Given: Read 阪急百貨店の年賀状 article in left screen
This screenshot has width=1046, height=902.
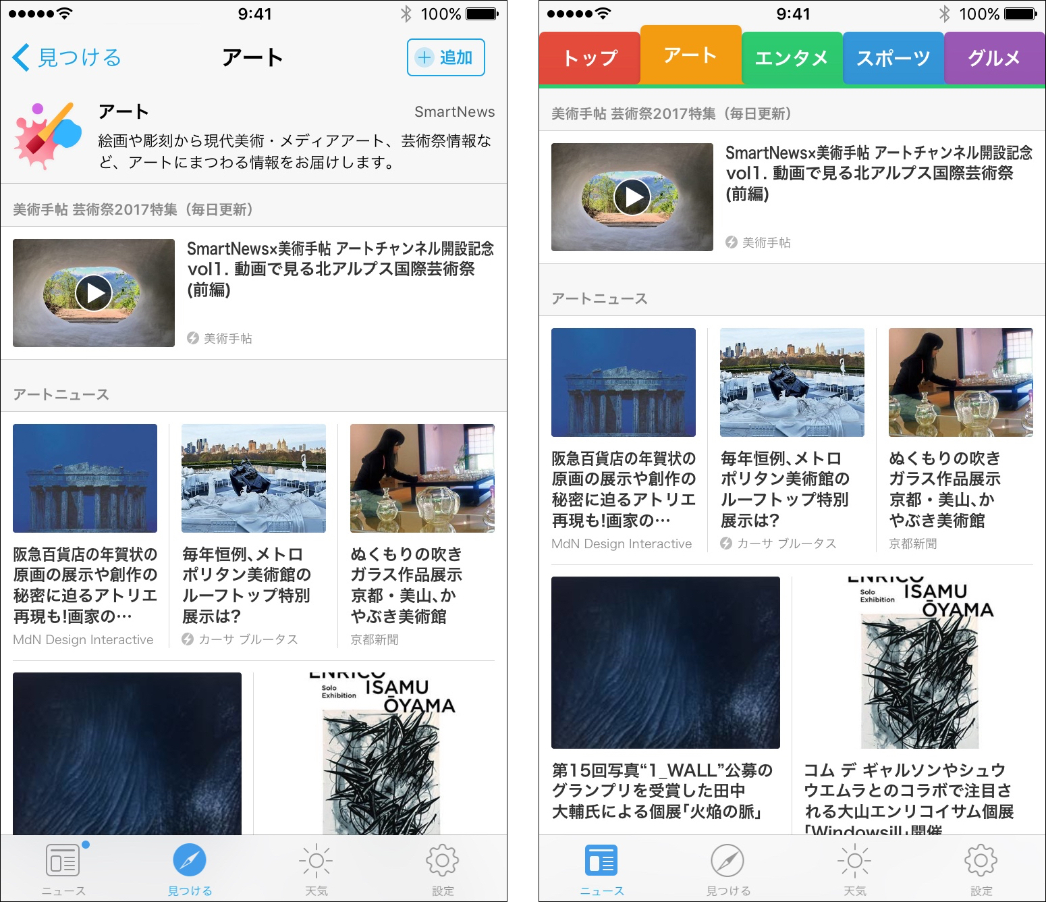Looking at the screenshot, I should coord(85,585).
